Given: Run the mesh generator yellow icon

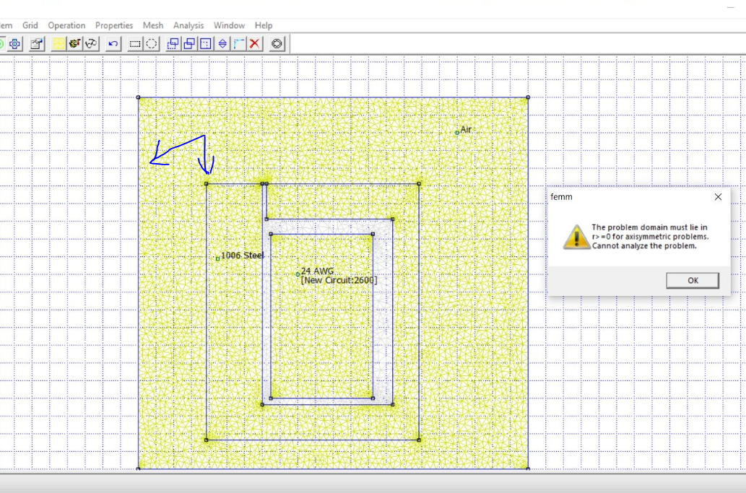Looking at the screenshot, I should click(x=58, y=44).
